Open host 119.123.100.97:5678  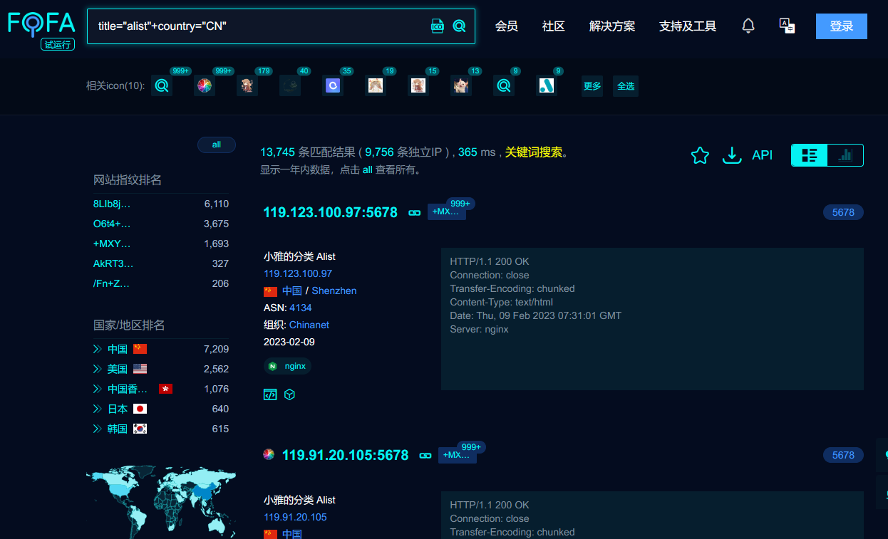point(330,212)
